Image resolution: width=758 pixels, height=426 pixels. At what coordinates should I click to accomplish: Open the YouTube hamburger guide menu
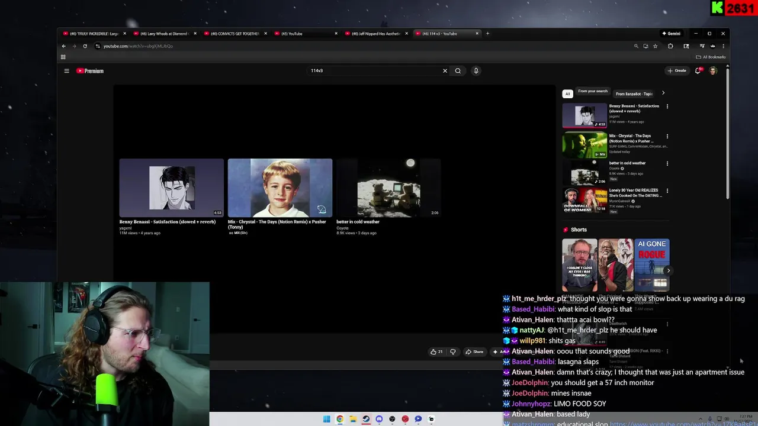66,71
